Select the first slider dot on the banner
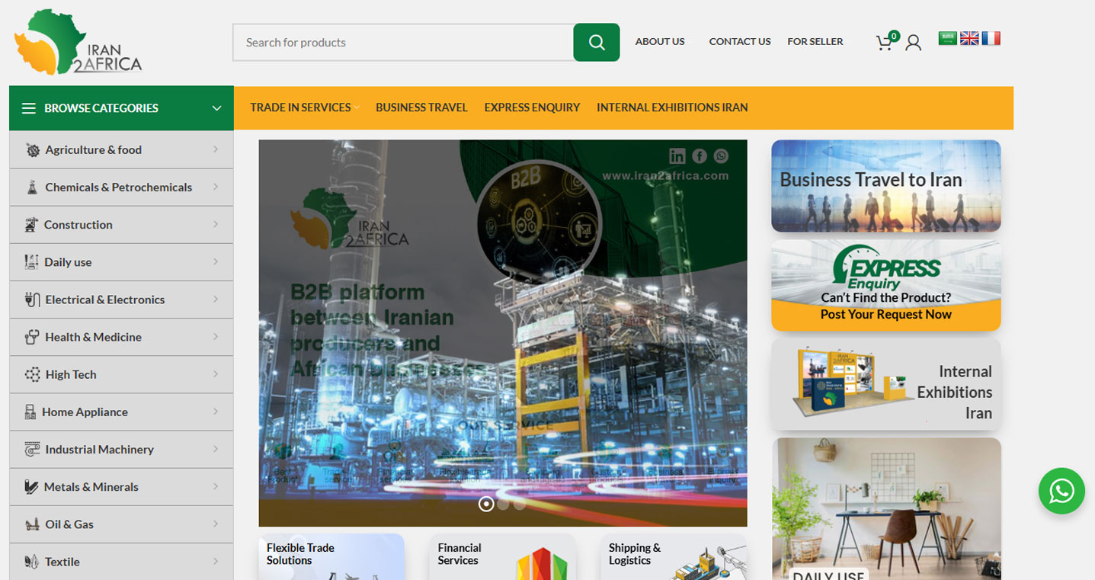 click(x=486, y=504)
